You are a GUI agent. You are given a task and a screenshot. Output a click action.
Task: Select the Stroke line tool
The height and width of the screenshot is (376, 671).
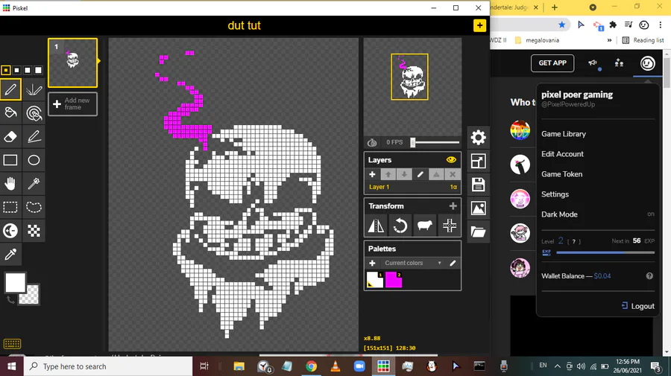coord(34,137)
